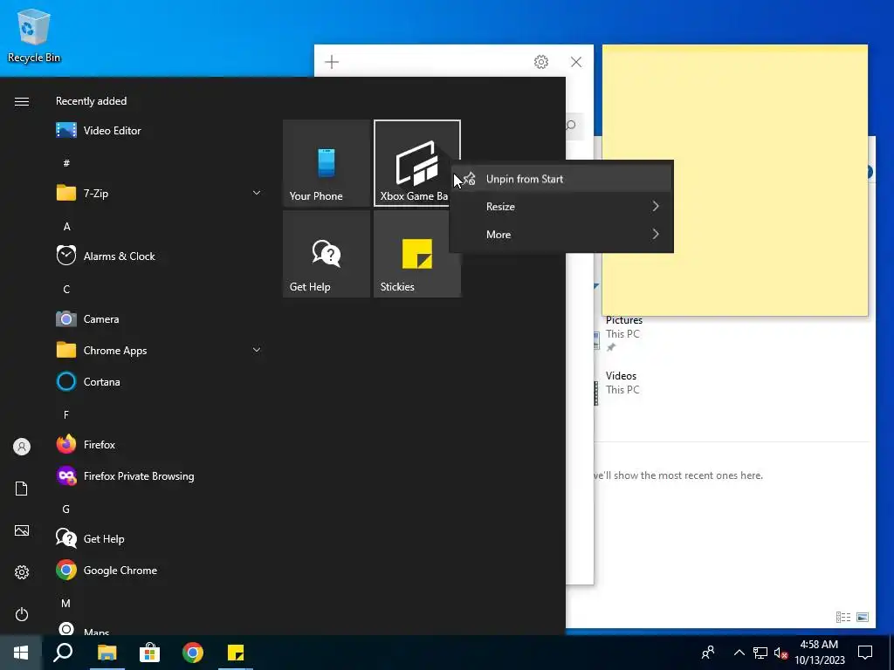Expand the 7-Zip folder chevron

click(x=257, y=193)
